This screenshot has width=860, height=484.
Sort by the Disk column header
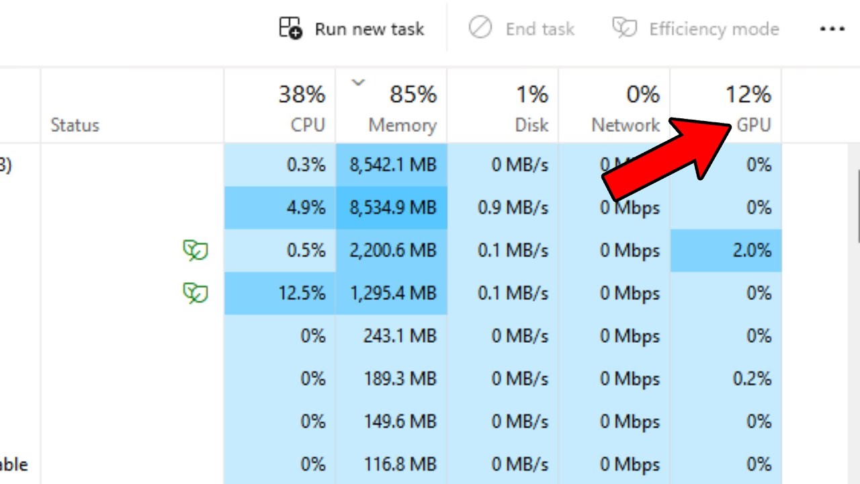tap(503, 106)
